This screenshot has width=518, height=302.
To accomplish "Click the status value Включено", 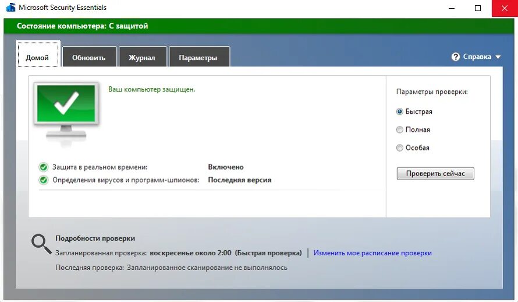I will click(226, 167).
